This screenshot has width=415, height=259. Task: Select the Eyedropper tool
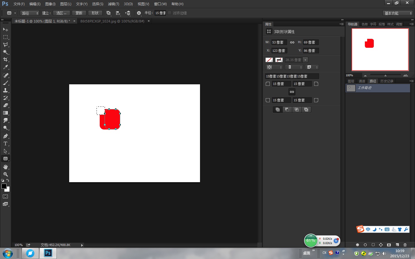(x=5, y=67)
